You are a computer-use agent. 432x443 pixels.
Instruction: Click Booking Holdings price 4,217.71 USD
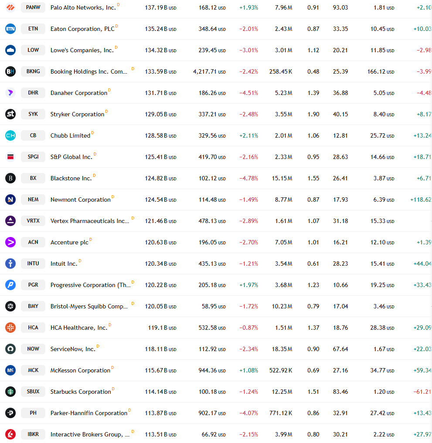tap(210, 71)
